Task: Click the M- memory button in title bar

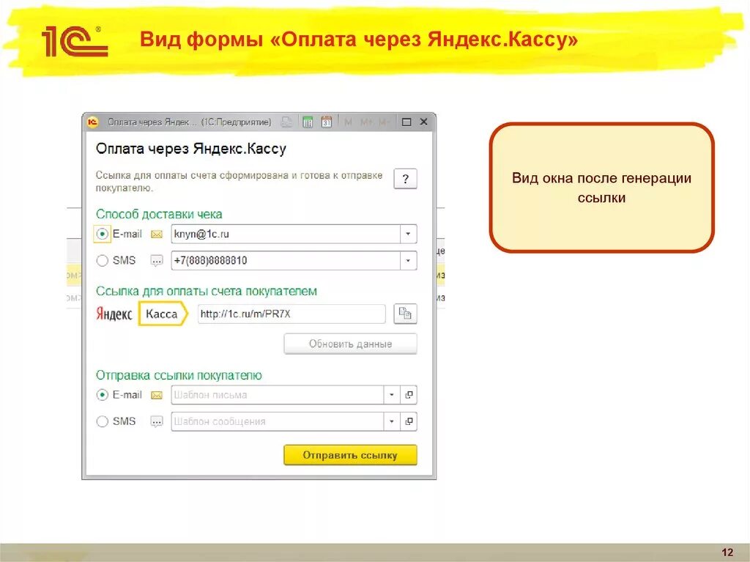Action: point(384,122)
